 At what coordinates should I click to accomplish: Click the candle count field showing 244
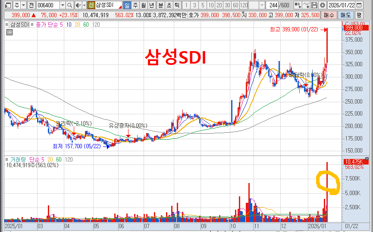pyautogui.click(x=273, y=5)
